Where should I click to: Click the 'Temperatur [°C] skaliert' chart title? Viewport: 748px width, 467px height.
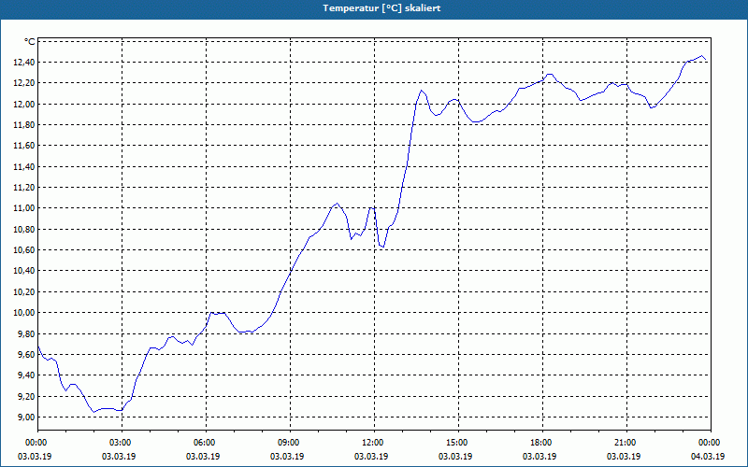[381, 8]
